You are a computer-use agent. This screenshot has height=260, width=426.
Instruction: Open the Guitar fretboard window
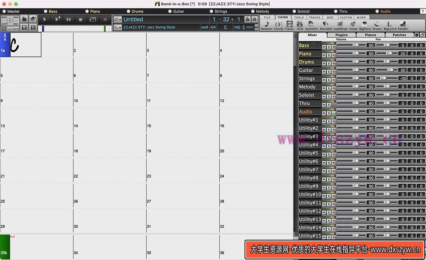[353, 25]
